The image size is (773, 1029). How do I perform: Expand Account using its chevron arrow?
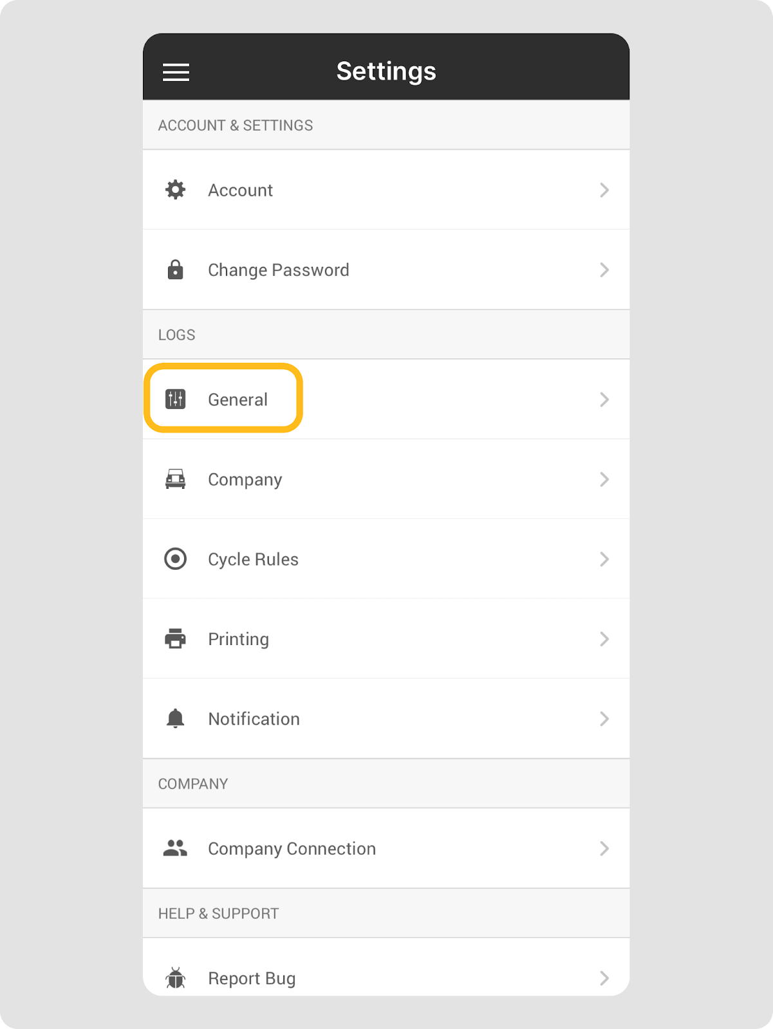click(604, 190)
